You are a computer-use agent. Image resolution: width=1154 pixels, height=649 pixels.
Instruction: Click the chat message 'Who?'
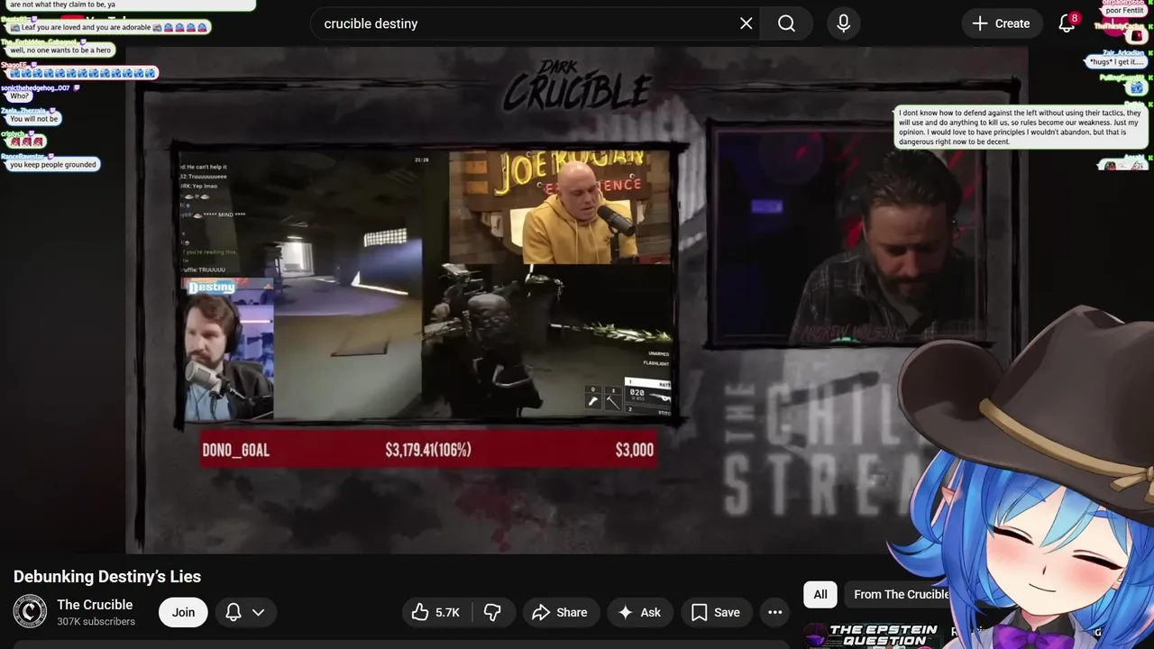(20, 96)
